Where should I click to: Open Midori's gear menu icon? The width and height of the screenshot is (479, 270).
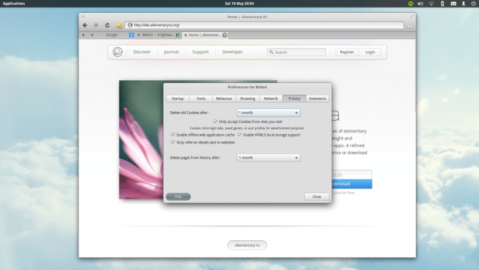(x=409, y=25)
